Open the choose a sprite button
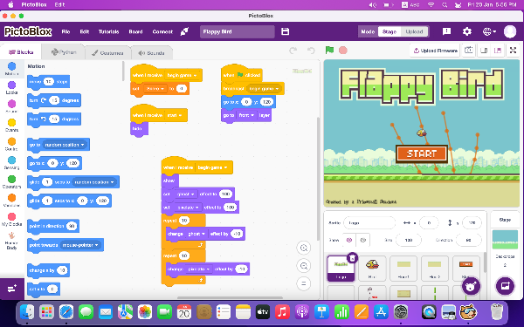 point(471,286)
